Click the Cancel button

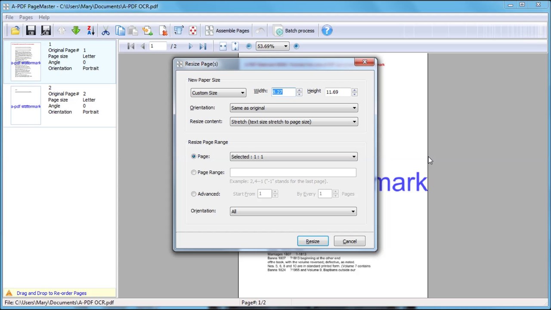click(x=350, y=241)
